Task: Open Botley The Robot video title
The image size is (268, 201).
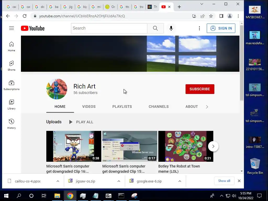Action: click(x=179, y=169)
